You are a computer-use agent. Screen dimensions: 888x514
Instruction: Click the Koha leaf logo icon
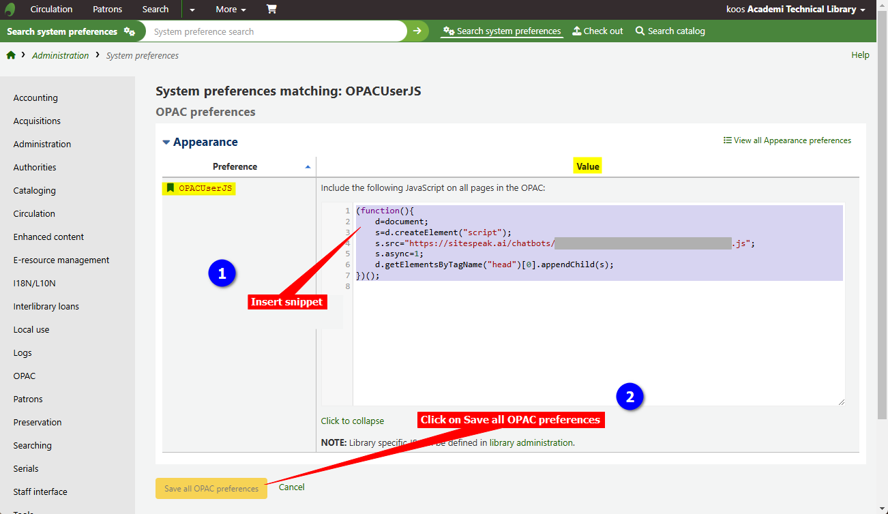coord(10,10)
